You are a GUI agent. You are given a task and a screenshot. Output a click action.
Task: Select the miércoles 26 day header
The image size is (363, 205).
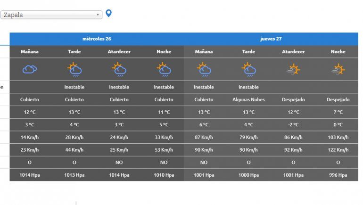pyautogui.click(x=97, y=39)
